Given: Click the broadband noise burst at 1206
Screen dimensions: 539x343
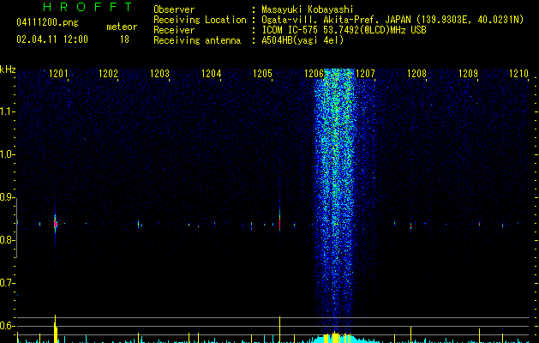Looking at the screenshot, I should [x=334, y=200].
